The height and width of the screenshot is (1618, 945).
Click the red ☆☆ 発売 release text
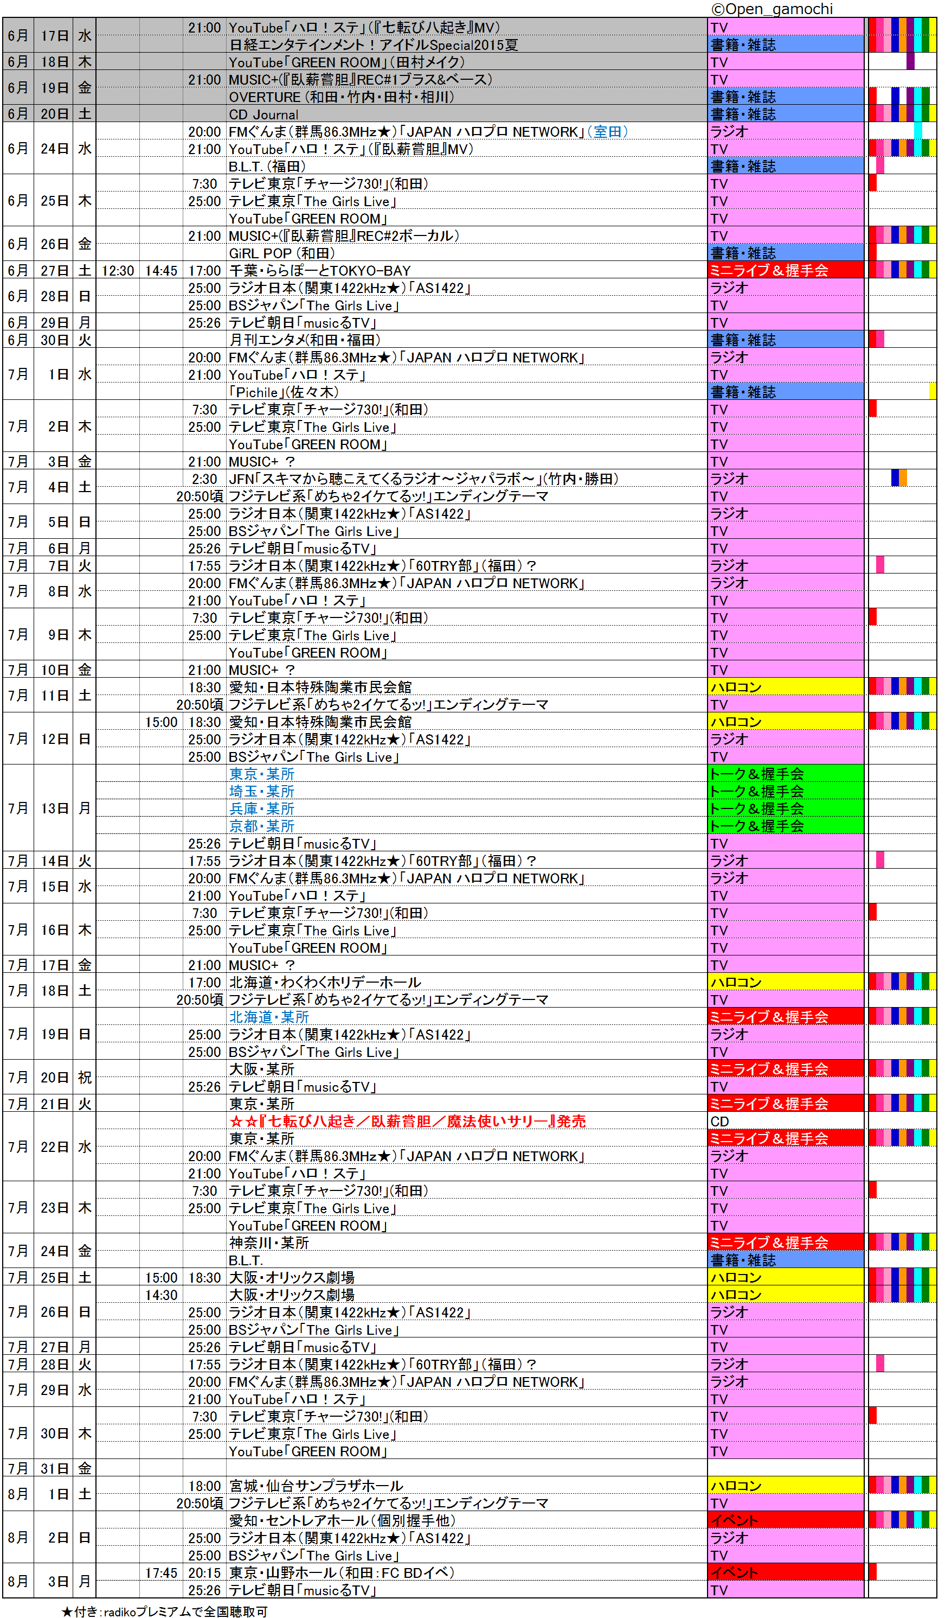[408, 1121]
